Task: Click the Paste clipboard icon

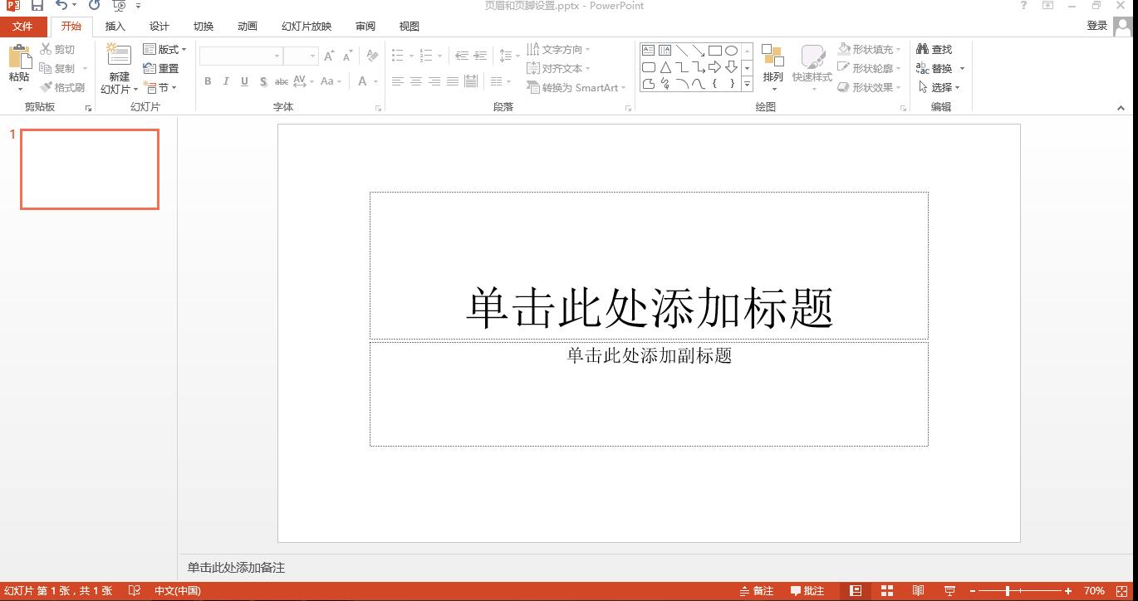Action: tap(19, 56)
